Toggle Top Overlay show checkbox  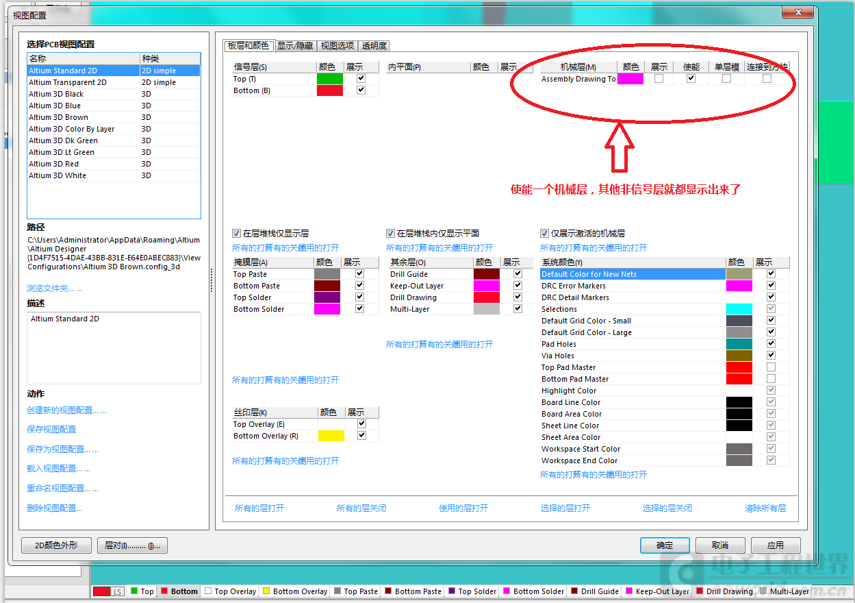click(361, 424)
